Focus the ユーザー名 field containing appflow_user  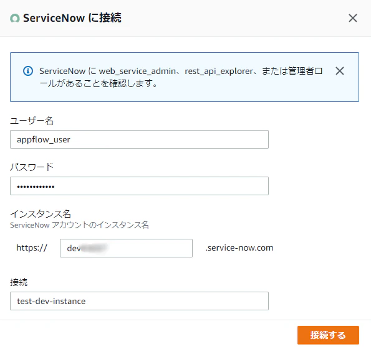coord(139,139)
